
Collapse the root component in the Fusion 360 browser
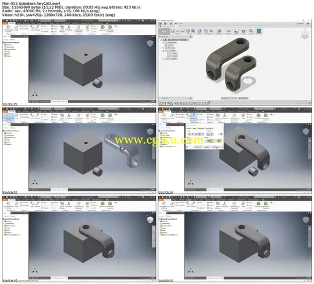[x=161, y=40]
